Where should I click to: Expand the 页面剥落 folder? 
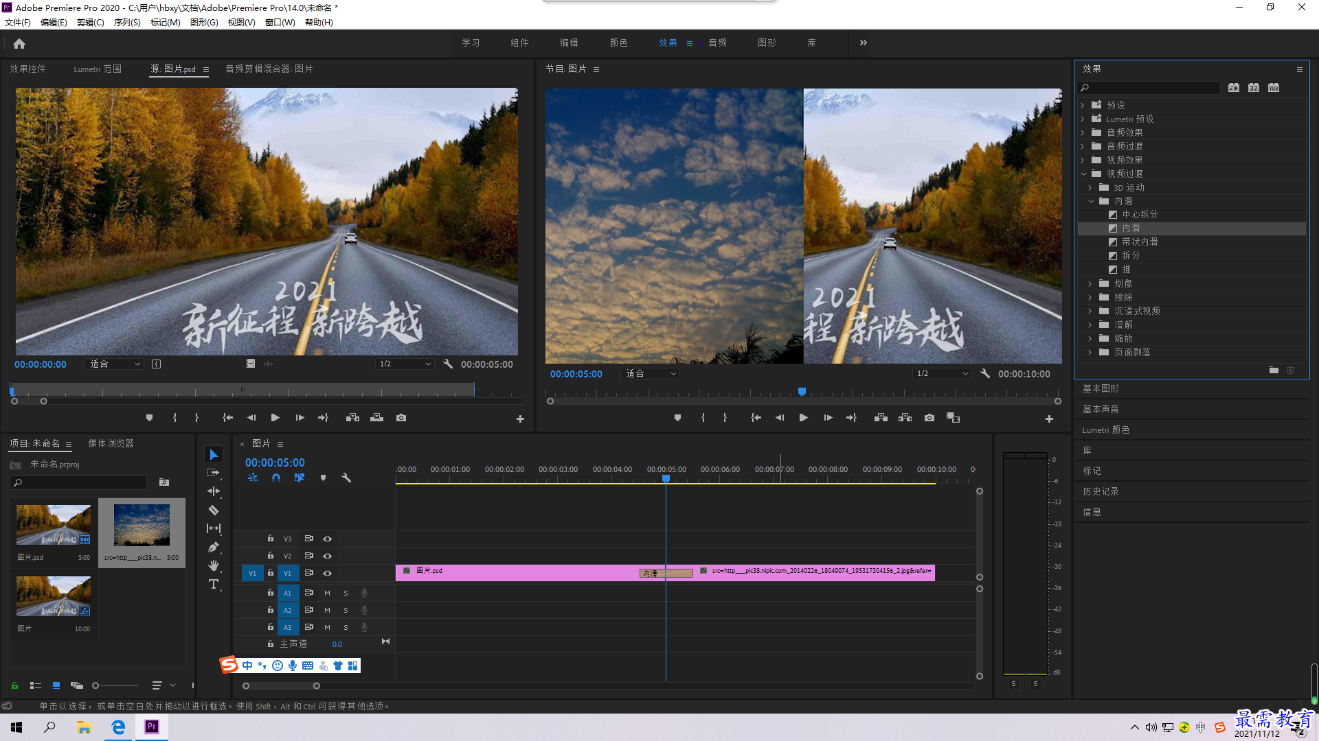[x=1090, y=352]
